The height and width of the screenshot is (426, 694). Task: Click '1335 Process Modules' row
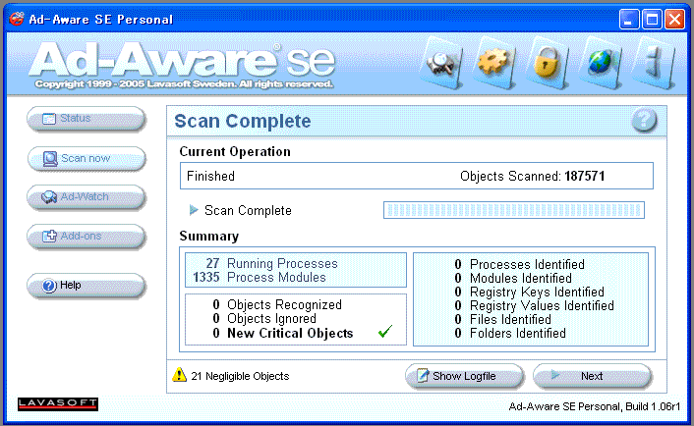(260, 277)
